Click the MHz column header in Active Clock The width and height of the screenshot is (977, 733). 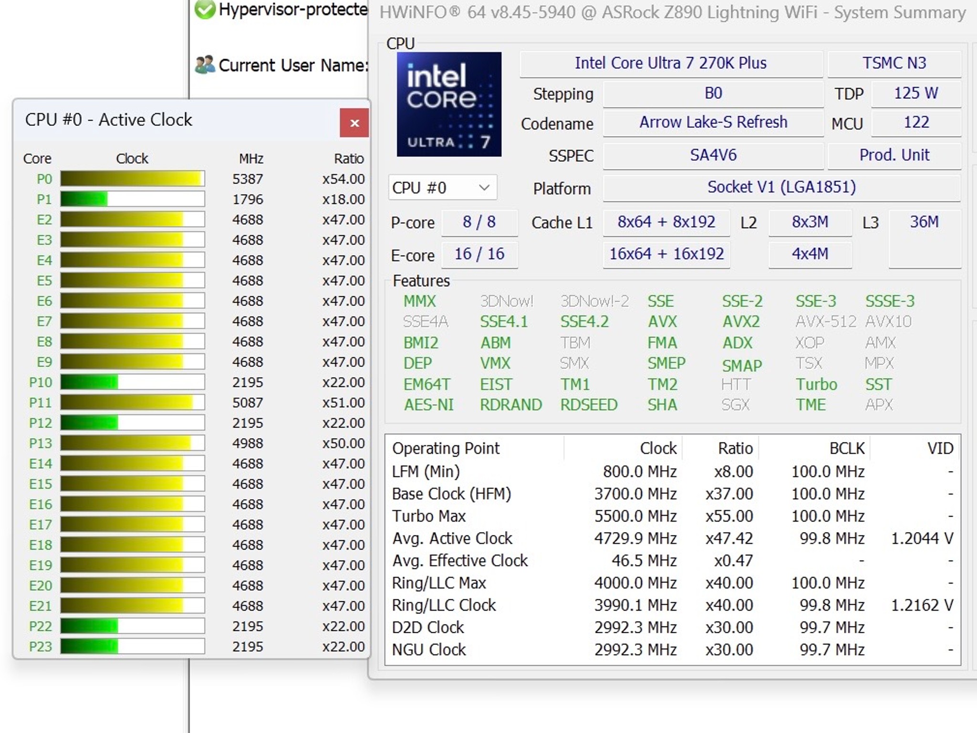pyautogui.click(x=251, y=158)
